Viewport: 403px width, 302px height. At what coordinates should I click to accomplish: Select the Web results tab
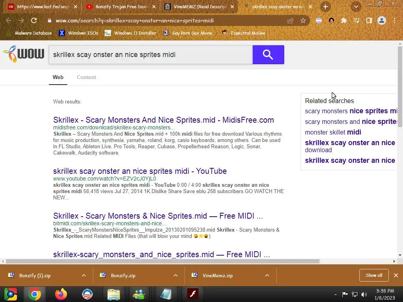tap(58, 77)
